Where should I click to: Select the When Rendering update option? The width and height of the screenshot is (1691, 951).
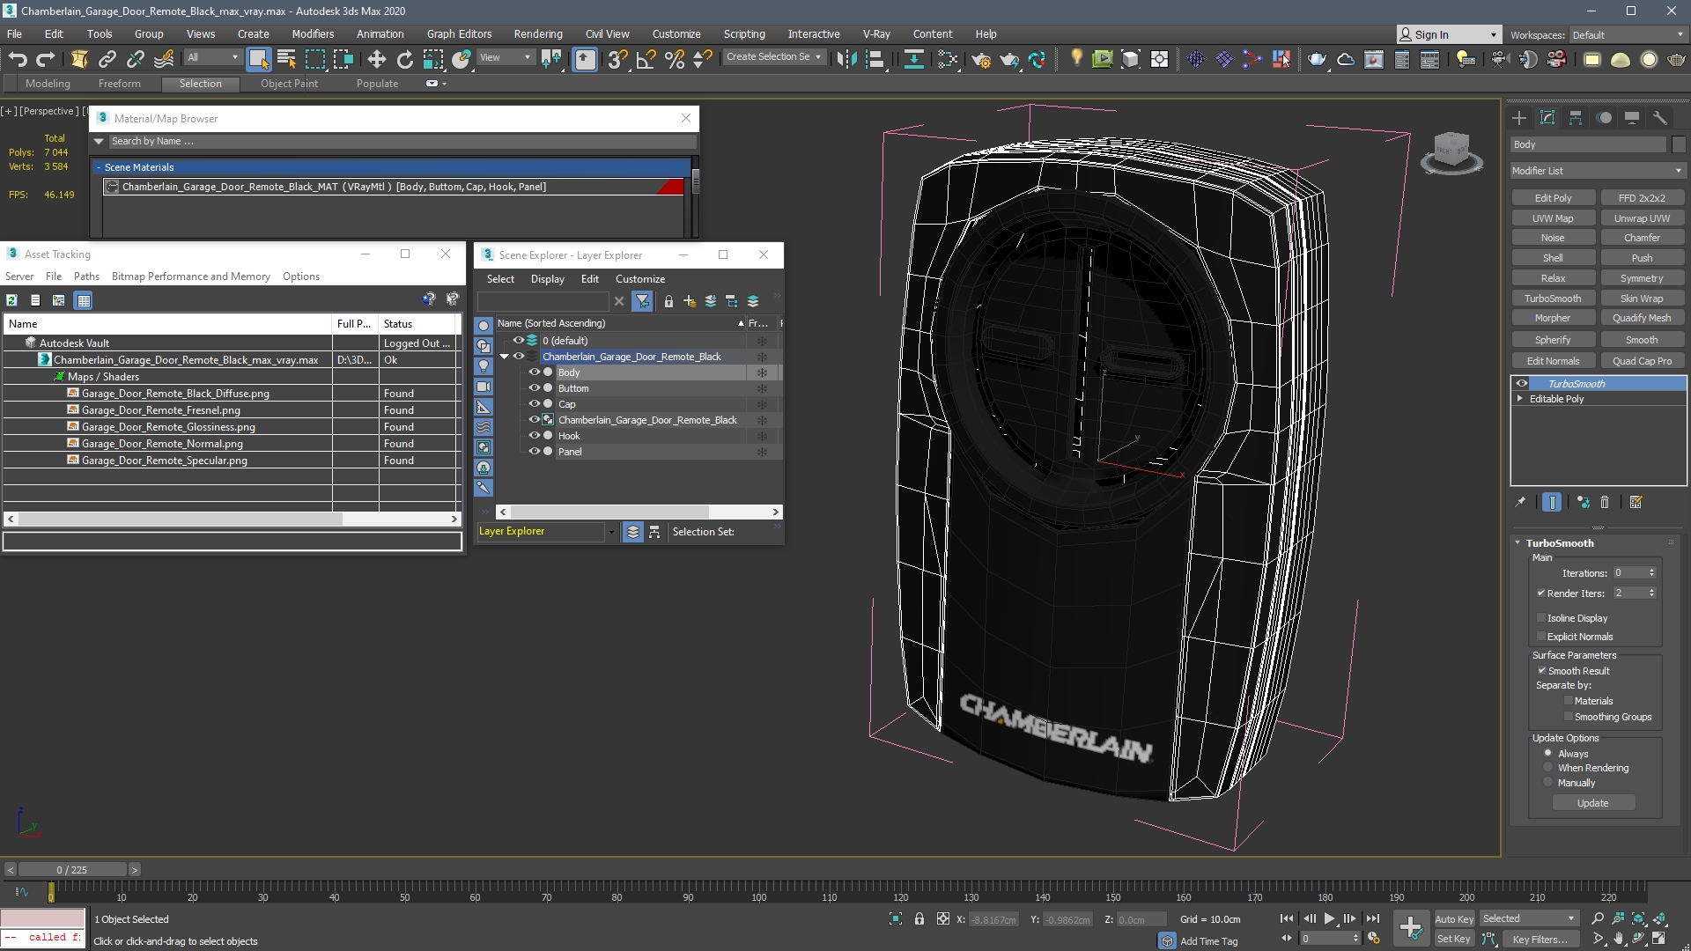[1548, 767]
